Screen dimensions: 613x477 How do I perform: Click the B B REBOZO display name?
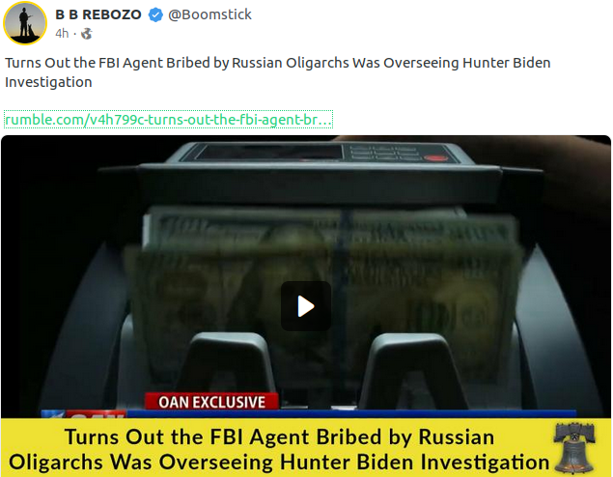(98, 14)
